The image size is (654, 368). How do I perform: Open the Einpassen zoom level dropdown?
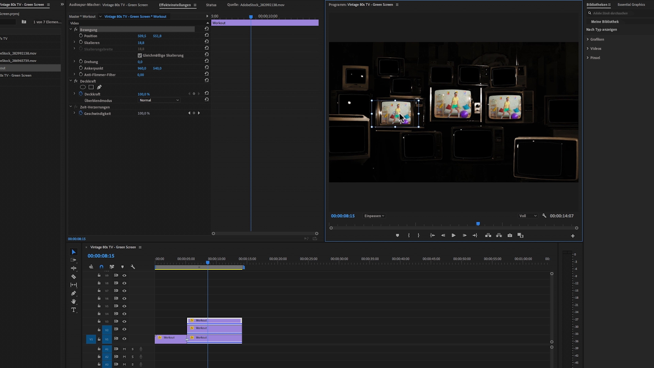[374, 216]
